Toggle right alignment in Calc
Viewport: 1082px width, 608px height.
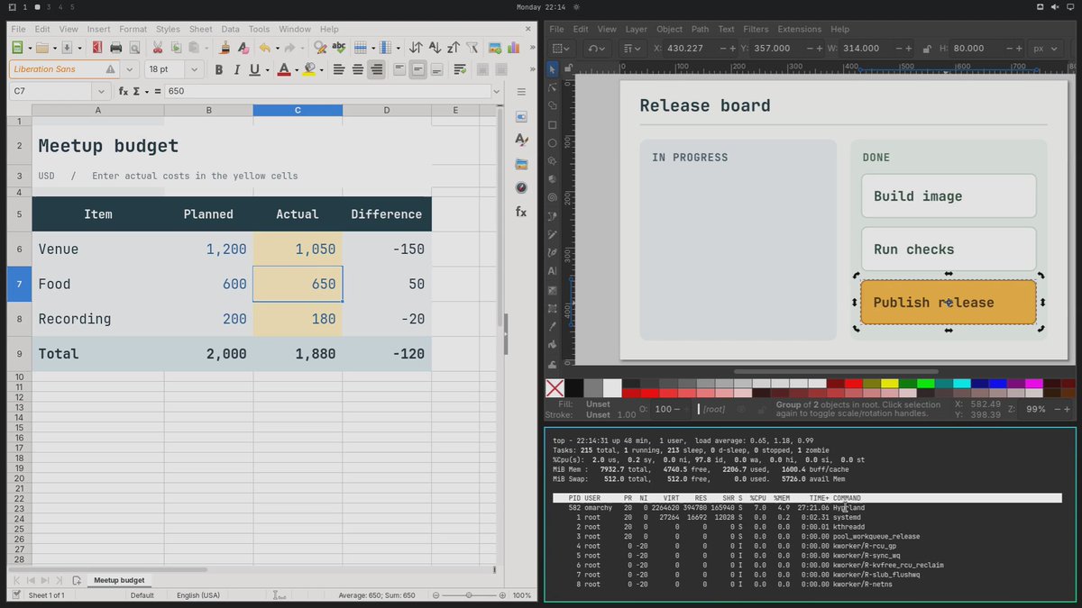(377, 69)
